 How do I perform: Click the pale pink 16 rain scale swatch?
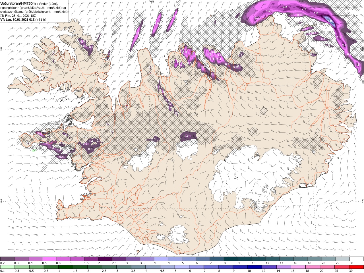pos(298,267)
